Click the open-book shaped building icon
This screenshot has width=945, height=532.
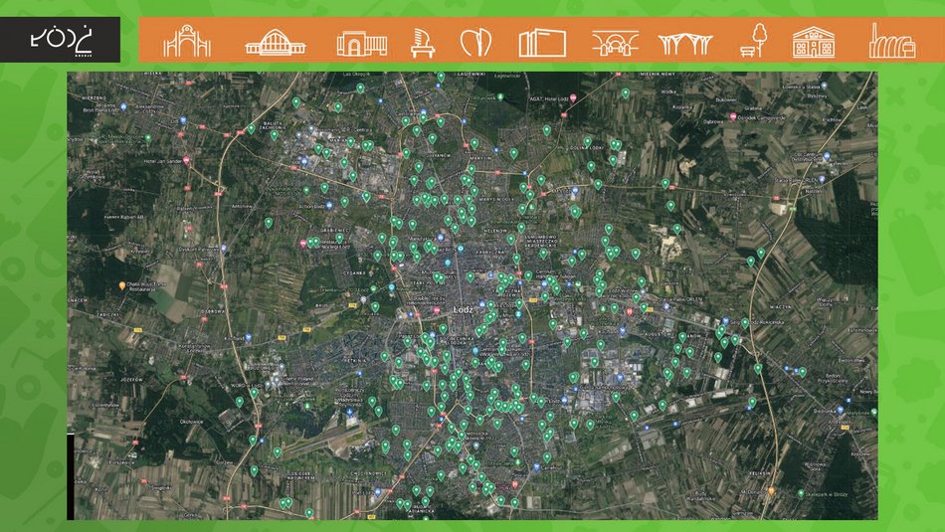click(542, 42)
